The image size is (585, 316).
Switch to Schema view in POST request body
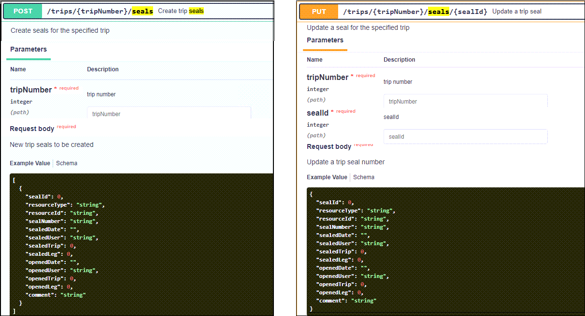pos(67,163)
